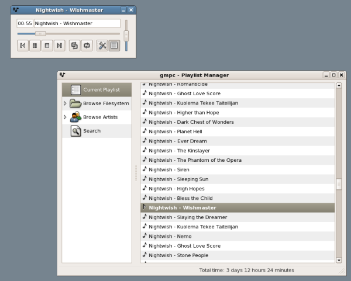The image size is (351, 281).
Task: Click the playlist scrollbar down arrow
Action: pos(339,259)
